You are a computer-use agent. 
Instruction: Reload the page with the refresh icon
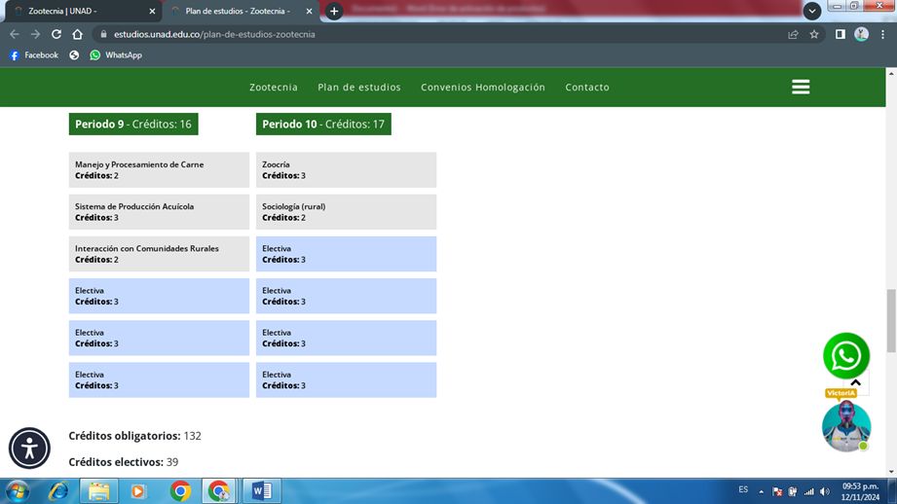click(x=56, y=34)
